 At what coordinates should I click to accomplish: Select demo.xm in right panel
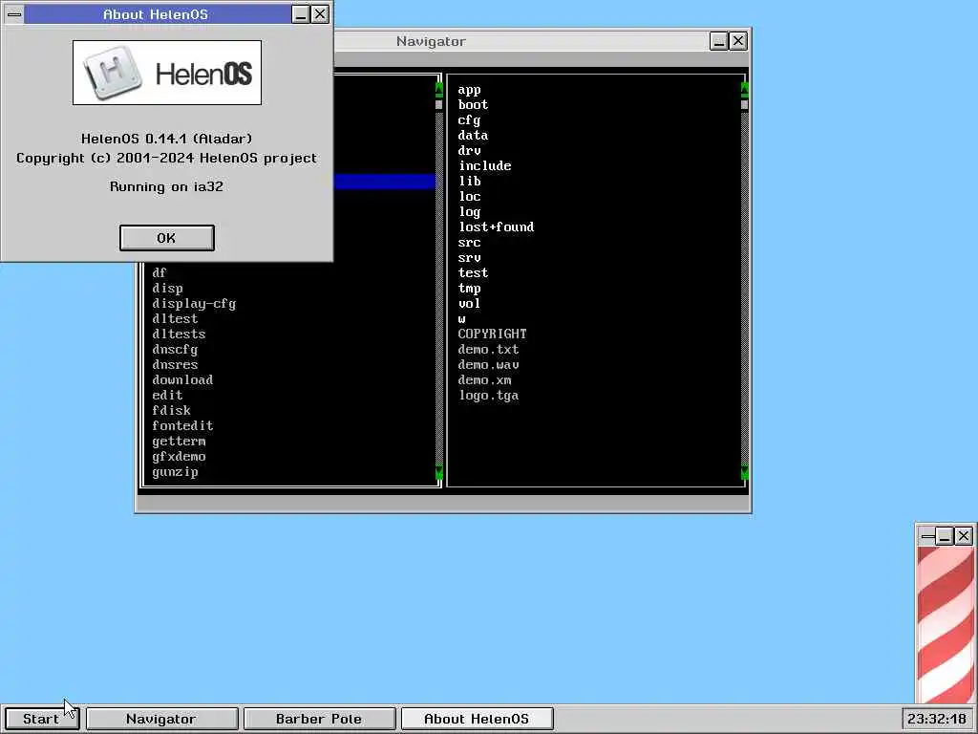[484, 380]
